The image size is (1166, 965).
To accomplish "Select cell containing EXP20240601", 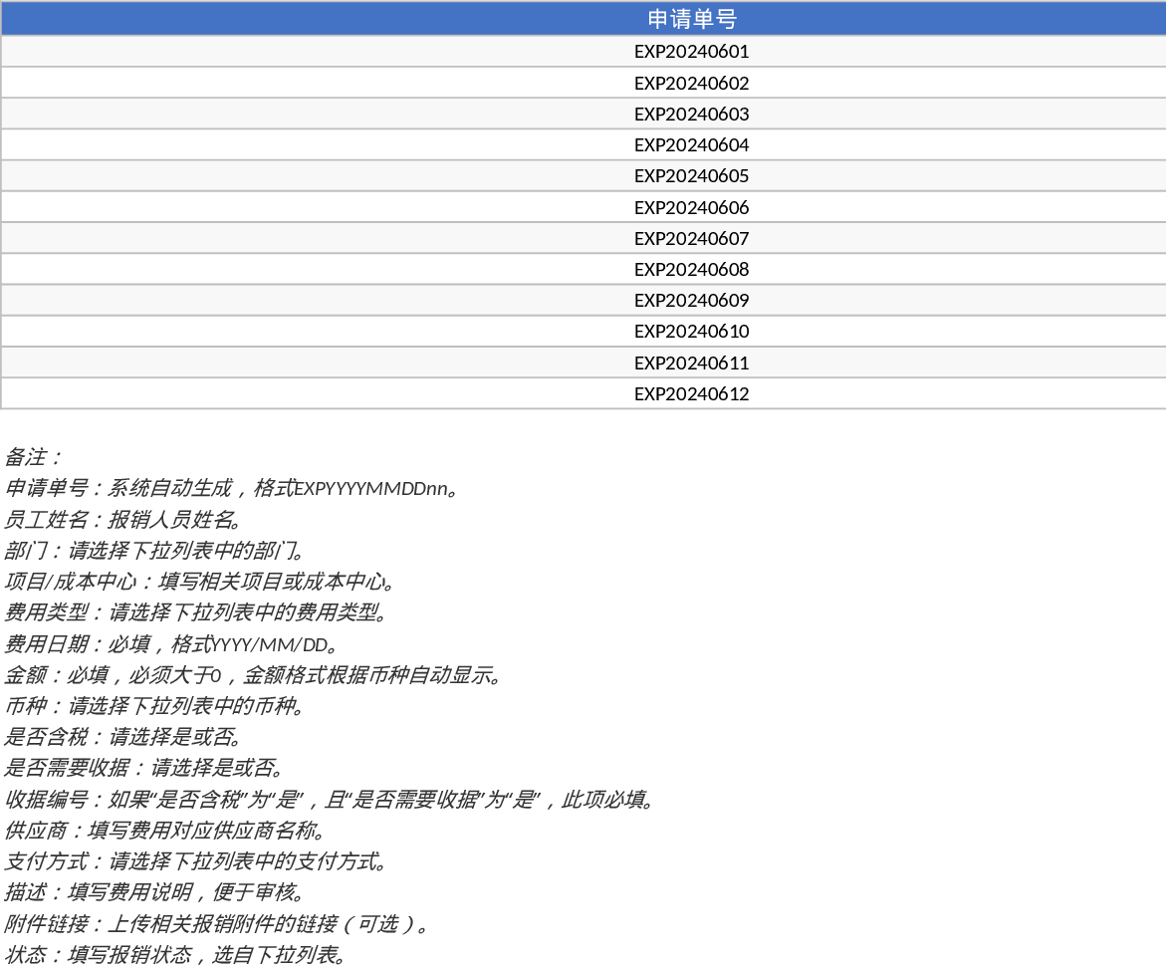I will coord(691,52).
